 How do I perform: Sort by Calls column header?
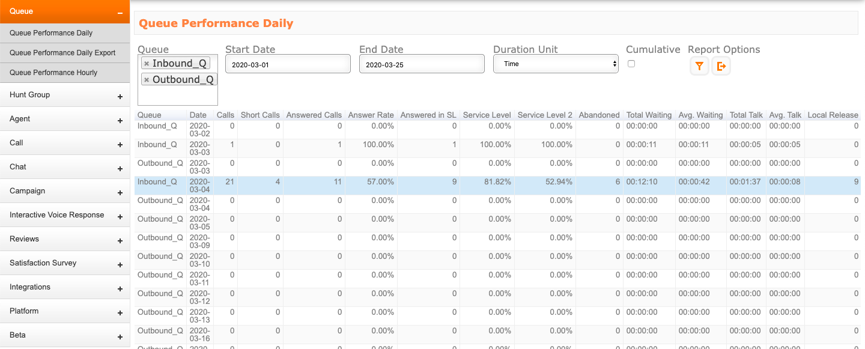tap(225, 115)
